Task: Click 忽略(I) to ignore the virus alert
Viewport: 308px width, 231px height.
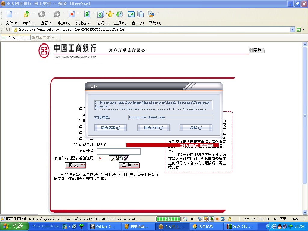Action: click(196, 128)
